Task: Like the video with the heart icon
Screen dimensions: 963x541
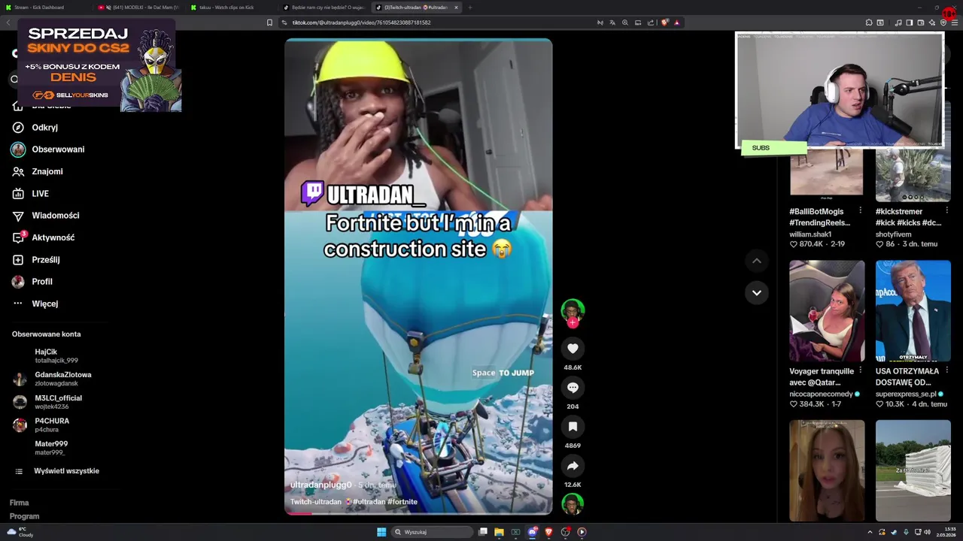Action: coord(573,349)
